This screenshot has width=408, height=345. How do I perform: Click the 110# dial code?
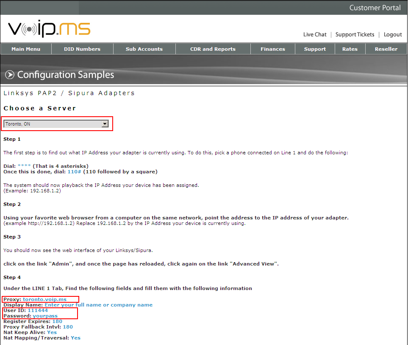[75, 172]
